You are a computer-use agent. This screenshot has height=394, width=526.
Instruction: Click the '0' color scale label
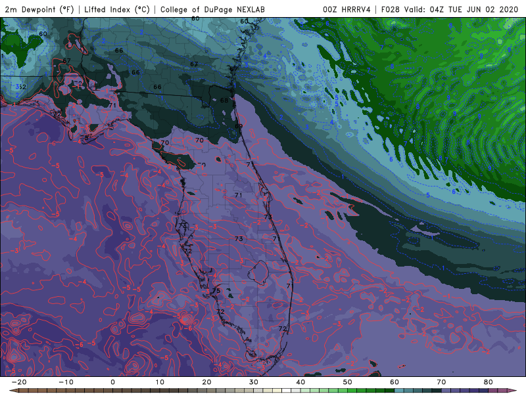coord(112,382)
